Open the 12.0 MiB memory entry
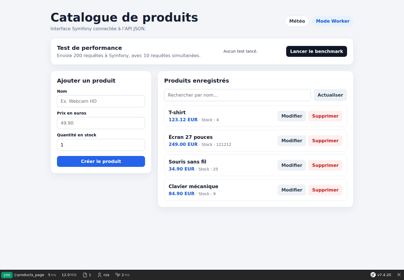Image resolution: width=404 pixels, height=280 pixels. 69,275
